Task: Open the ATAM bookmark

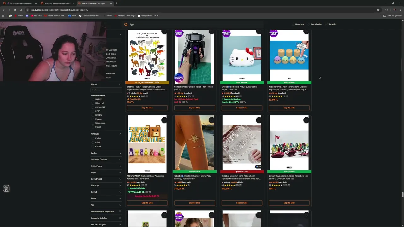Action: pyautogui.click(x=108, y=16)
